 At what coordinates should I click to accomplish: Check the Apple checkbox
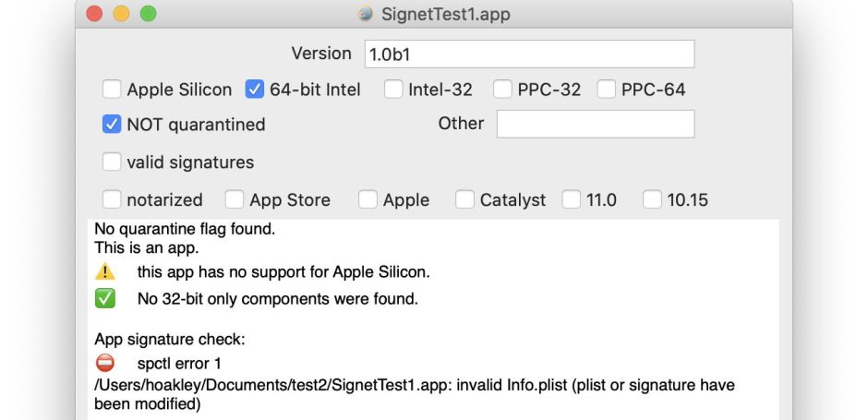coord(368,199)
